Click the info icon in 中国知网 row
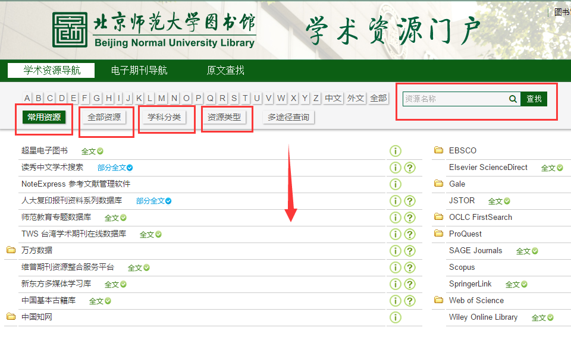571x337 pixels. (395, 317)
